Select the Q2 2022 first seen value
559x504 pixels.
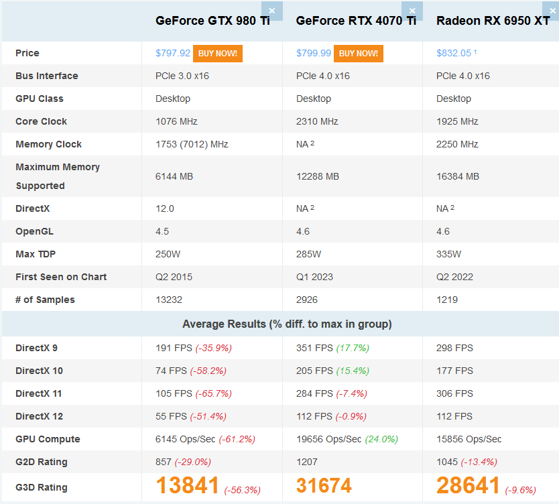455,277
